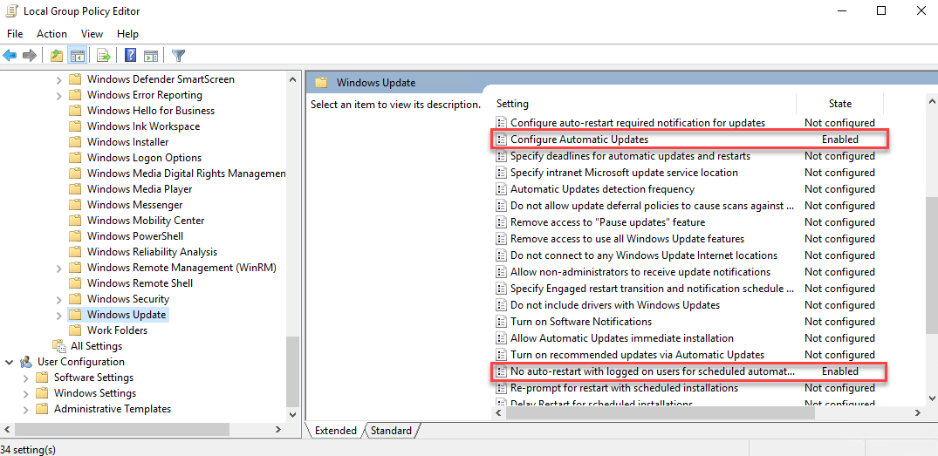Select Windows Ink Workspace in tree

[x=144, y=126]
